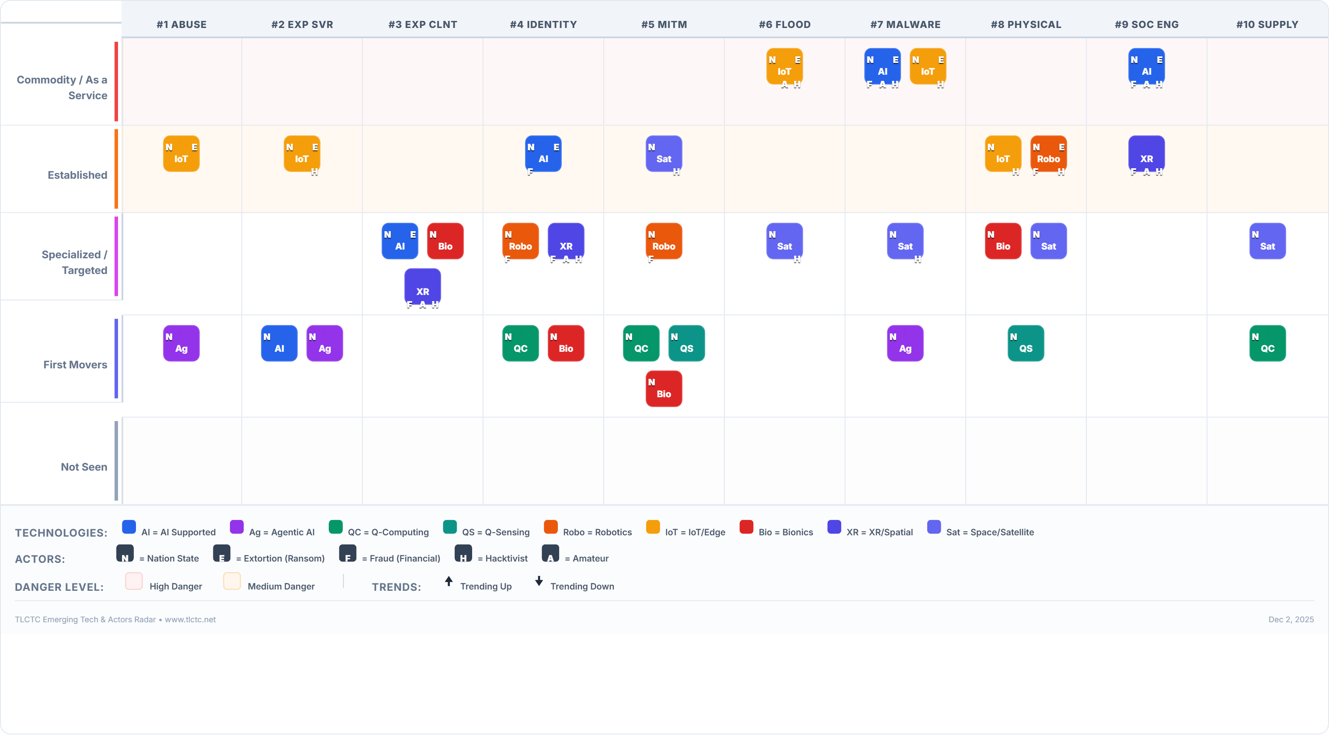
Task: Open the www.tlctc.net footer link
Action: pos(190,620)
